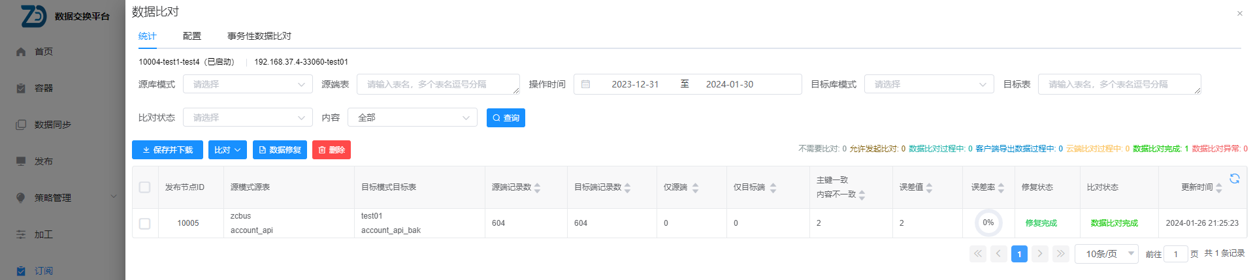Click the 0% error rate progress circle

988,223
